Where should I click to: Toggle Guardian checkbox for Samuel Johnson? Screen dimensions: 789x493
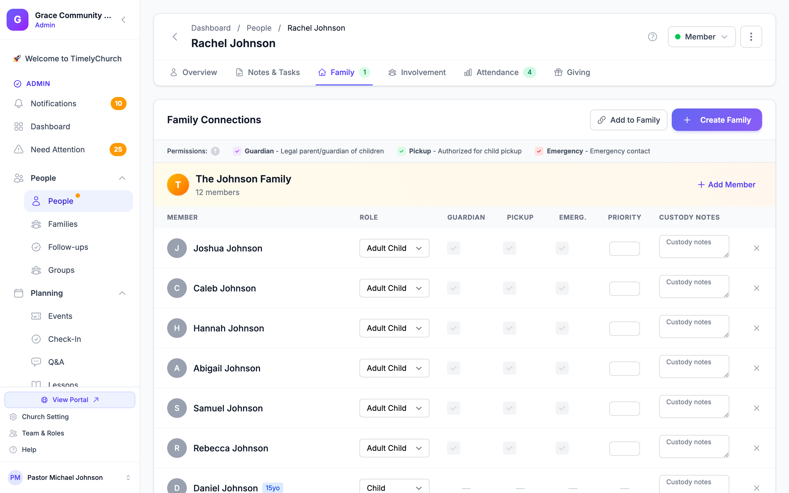[453, 408]
